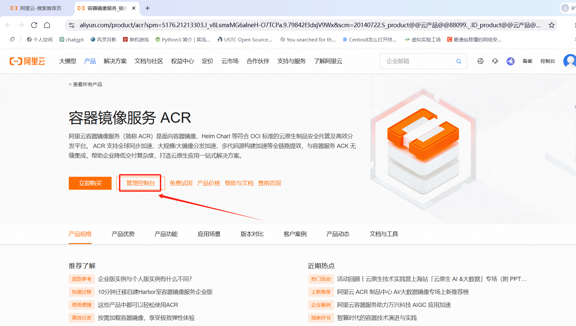Image resolution: width=576 pixels, height=326 pixels.
Task: Open the Python3 简介 bookmark
Action: (183, 39)
